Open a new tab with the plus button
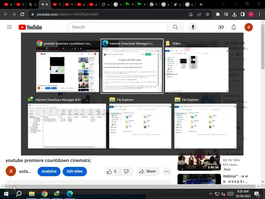Image resolution: width=265 pixels, height=199 pixels. pos(201,4)
